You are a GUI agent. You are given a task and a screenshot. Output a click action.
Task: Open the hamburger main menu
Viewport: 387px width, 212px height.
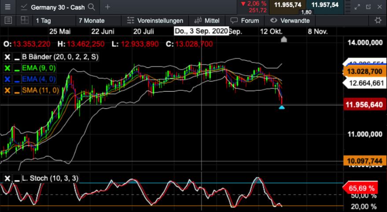(x=7, y=7)
